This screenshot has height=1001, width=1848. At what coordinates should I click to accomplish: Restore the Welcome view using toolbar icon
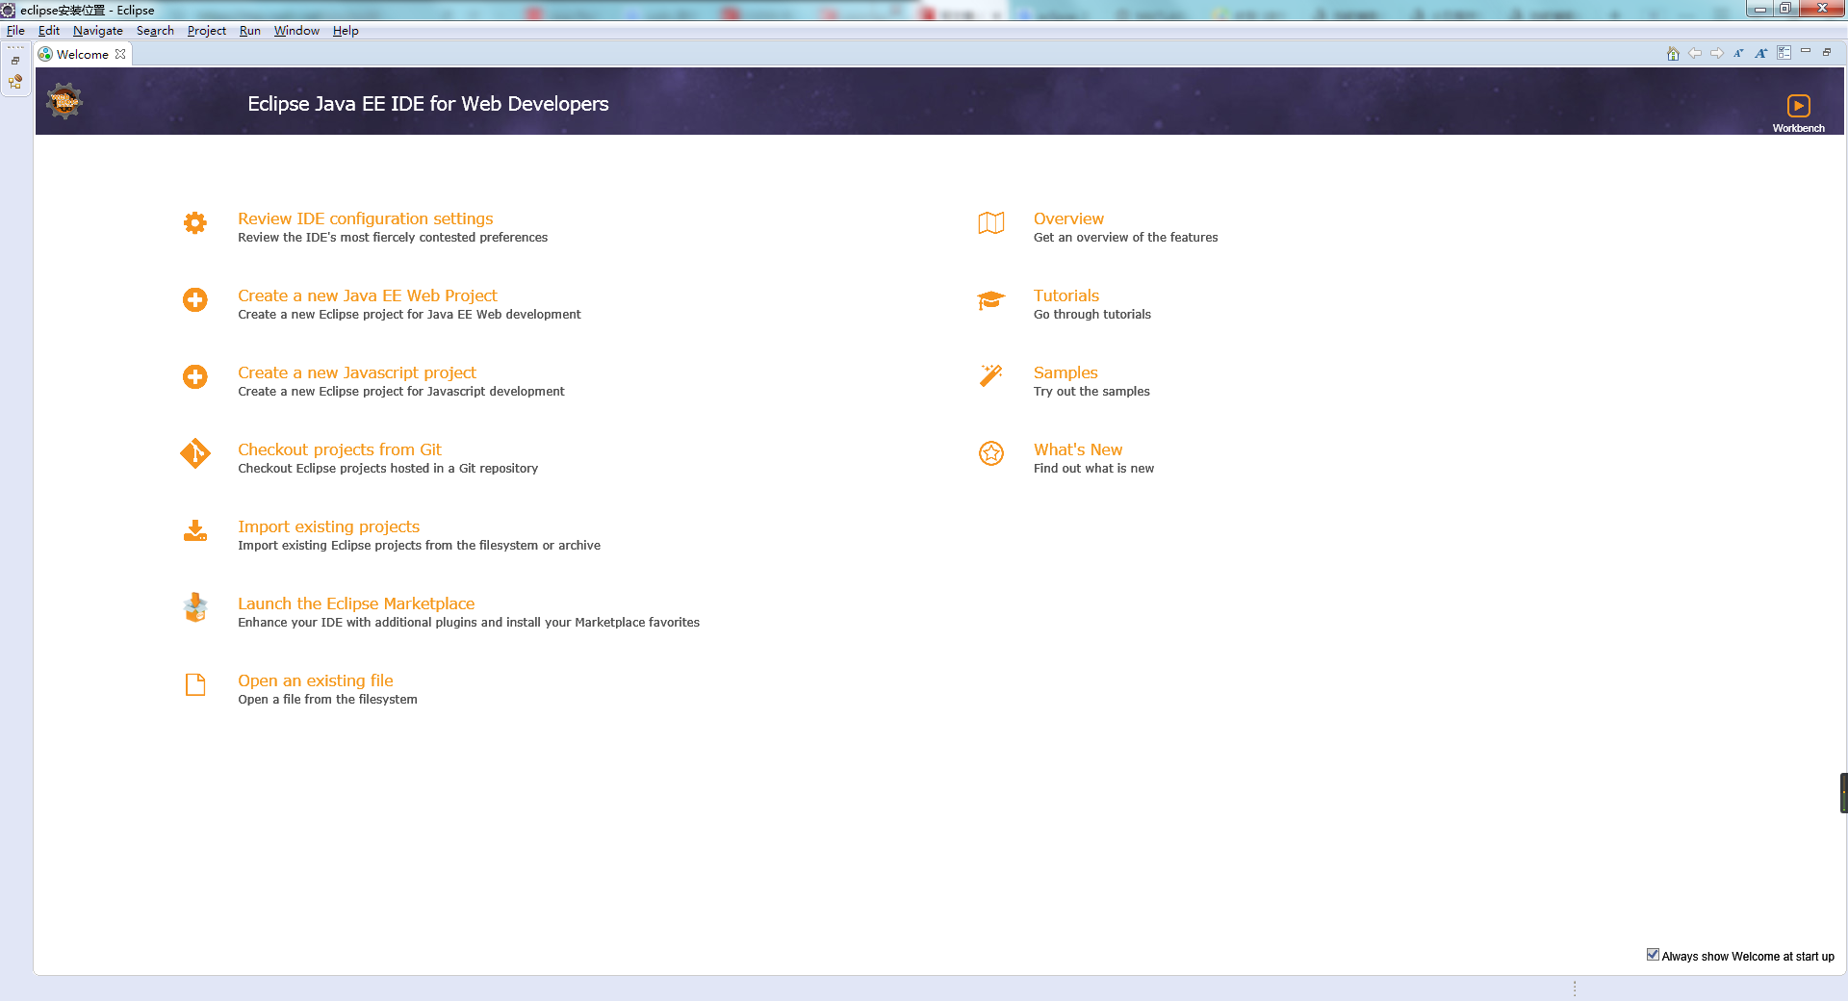(x=1827, y=52)
